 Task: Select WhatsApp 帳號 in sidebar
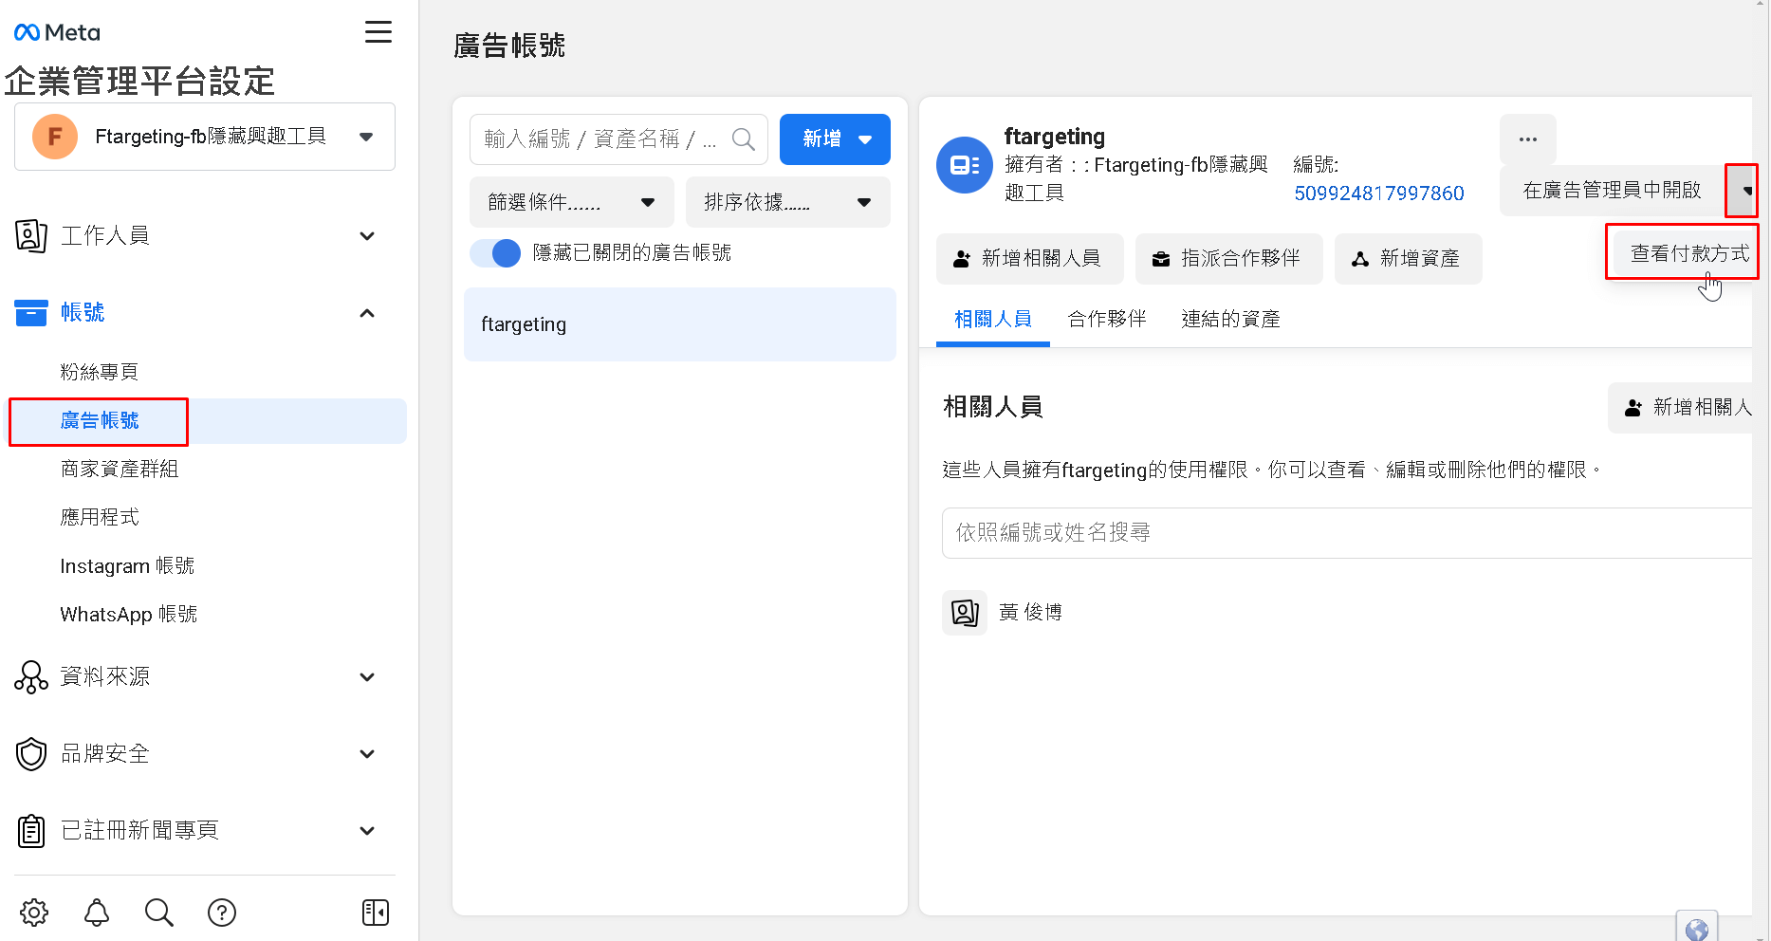[x=129, y=614]
